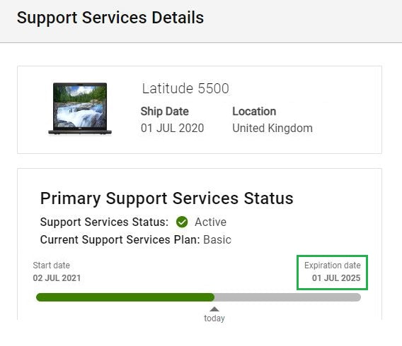This screenshot has width=402, height=346.
Task: Select the Latitude 5500 product name
Action: (185, 88)
